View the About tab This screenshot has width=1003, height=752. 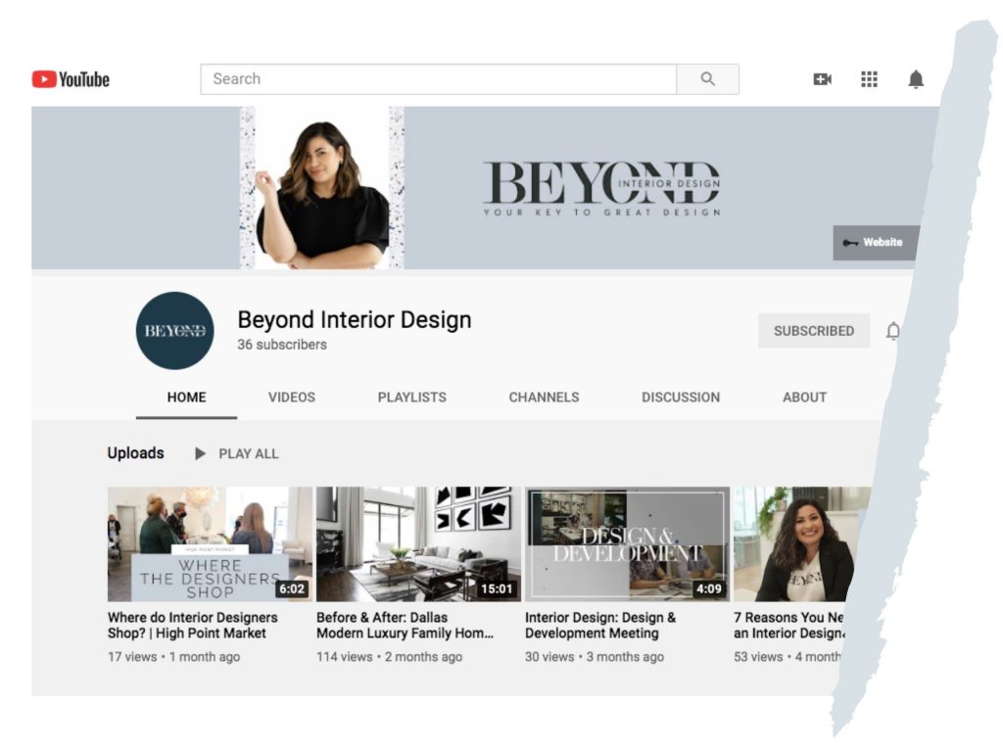tap(805, 398)
